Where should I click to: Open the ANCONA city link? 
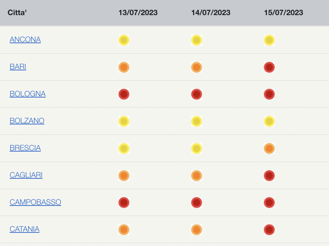point(25,40)
